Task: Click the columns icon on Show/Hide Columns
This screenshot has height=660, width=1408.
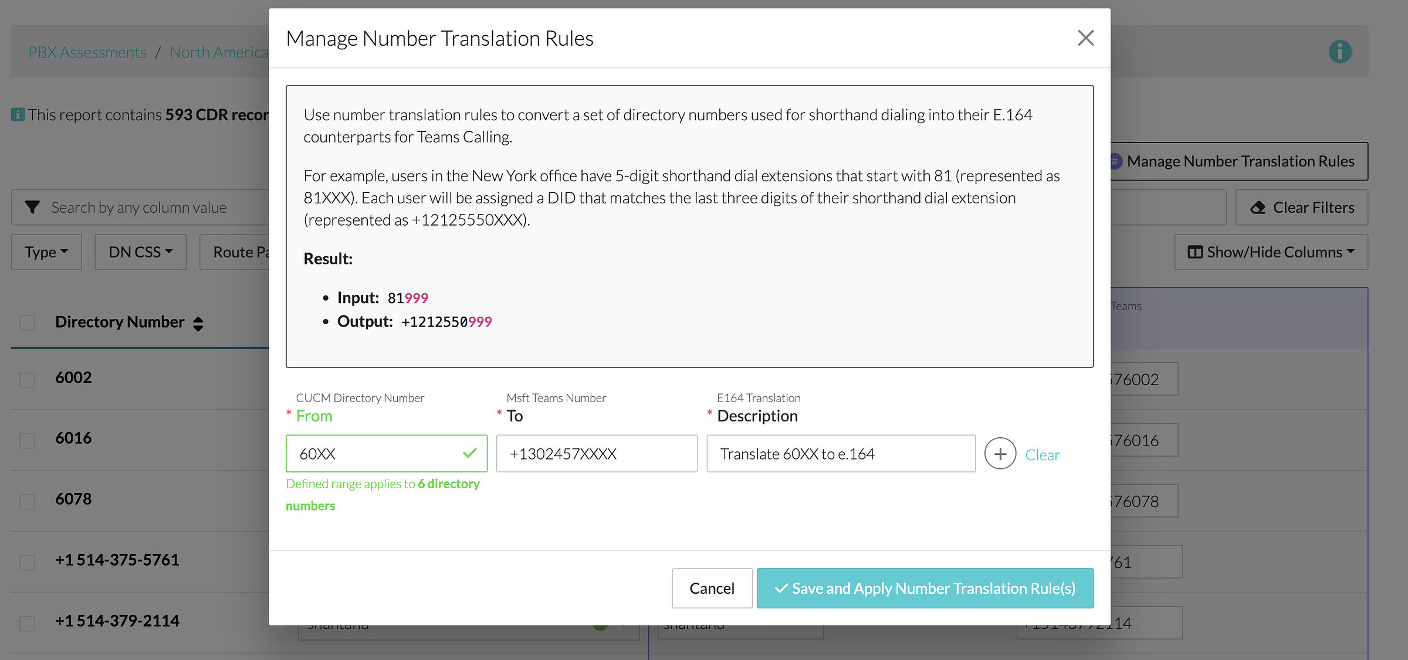Action: tap(1194, 251)
